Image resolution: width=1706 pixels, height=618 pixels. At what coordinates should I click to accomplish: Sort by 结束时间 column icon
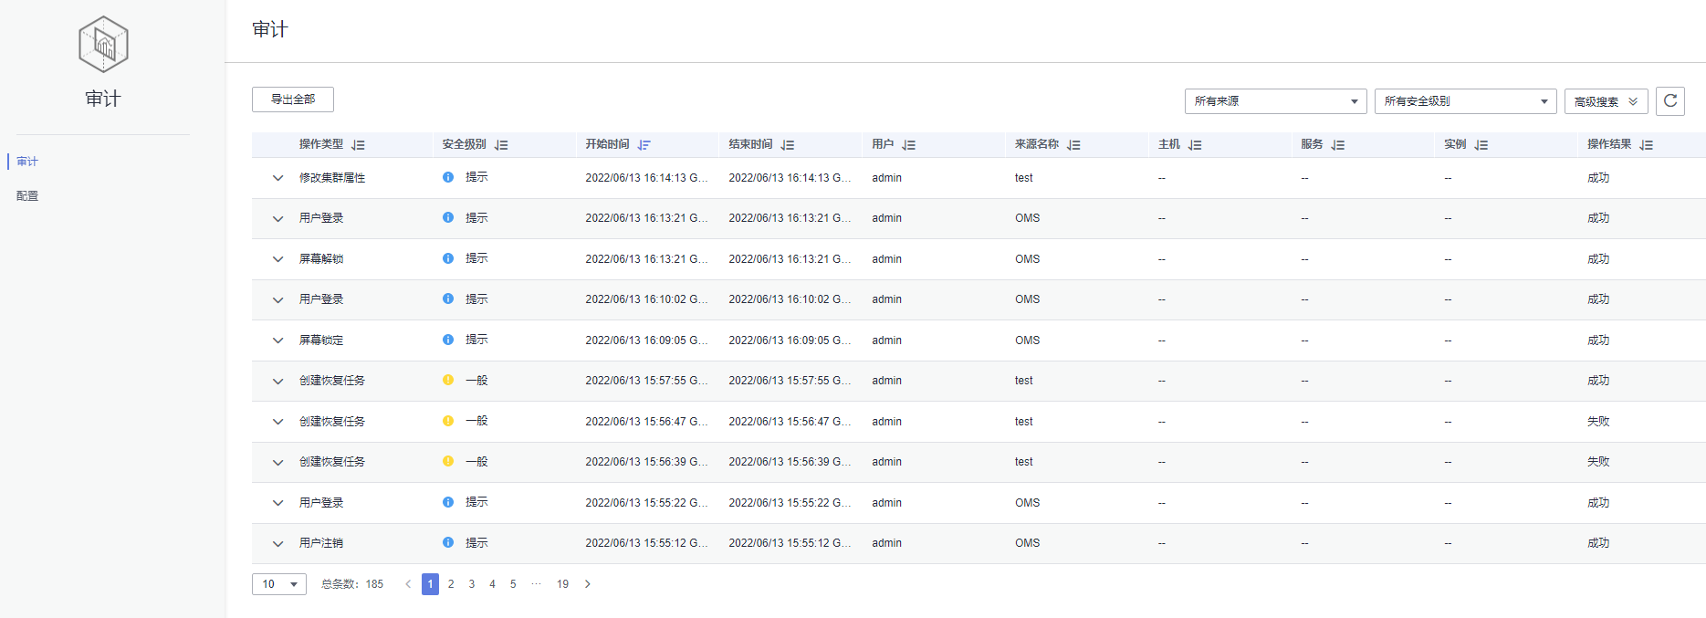click(x=787, y=145)
